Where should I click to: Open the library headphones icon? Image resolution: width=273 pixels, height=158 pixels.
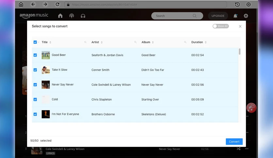83,16
